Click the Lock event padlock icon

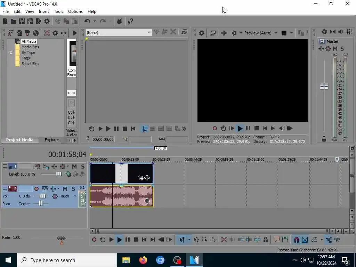pyautogui.click(x=265, y=240)
